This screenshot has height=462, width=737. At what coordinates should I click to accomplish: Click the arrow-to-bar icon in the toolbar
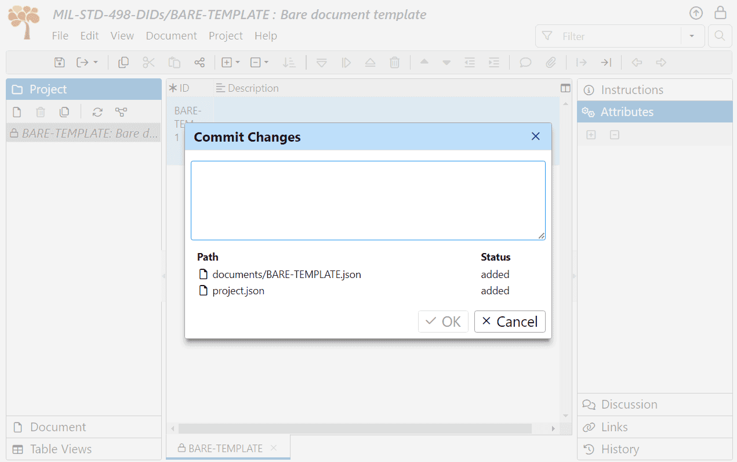coord(606,63)
